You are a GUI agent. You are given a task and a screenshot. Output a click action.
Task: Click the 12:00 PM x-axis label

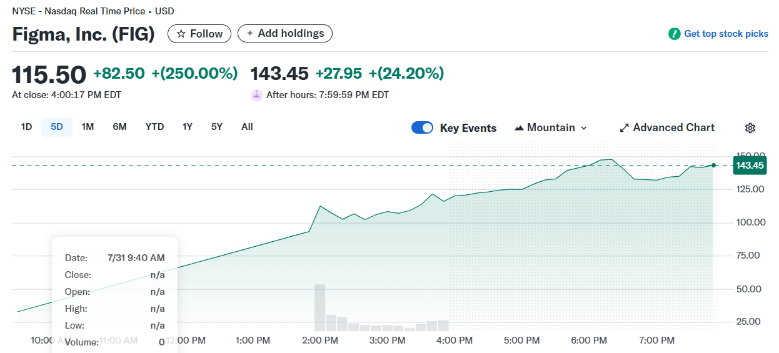pyautogui.click(x=186, y=341)
